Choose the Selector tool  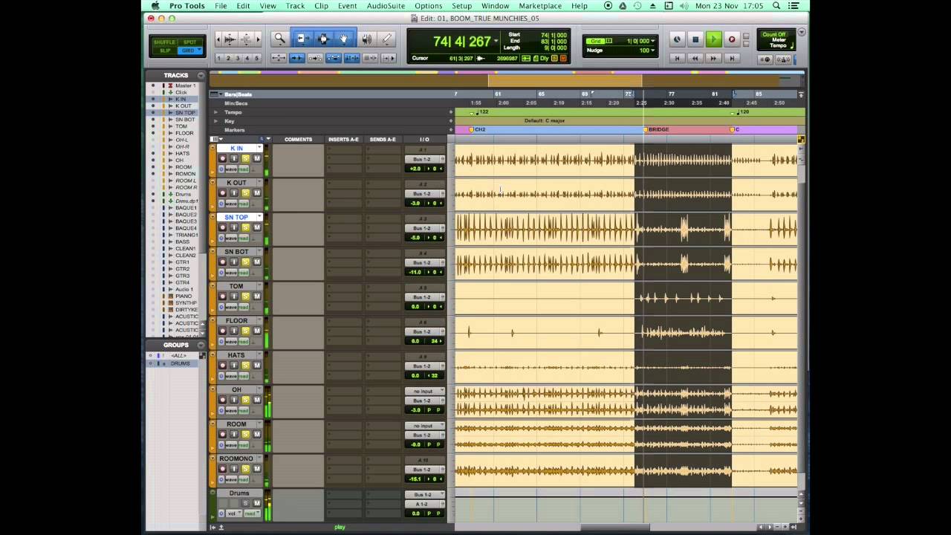(323, 39)
